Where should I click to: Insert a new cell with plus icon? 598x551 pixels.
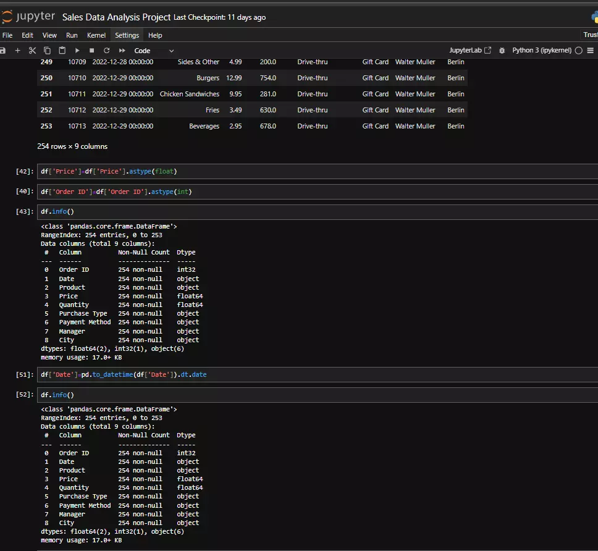[18, 51]
